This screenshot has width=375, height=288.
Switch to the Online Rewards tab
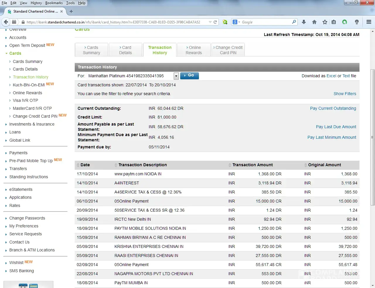tap(194, 50)
